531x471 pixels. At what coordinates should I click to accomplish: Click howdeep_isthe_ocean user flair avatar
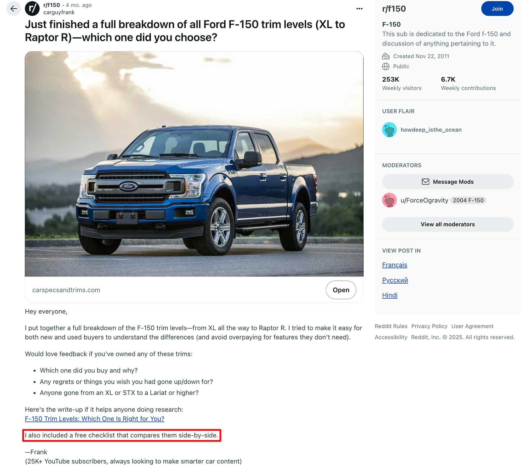389,130
